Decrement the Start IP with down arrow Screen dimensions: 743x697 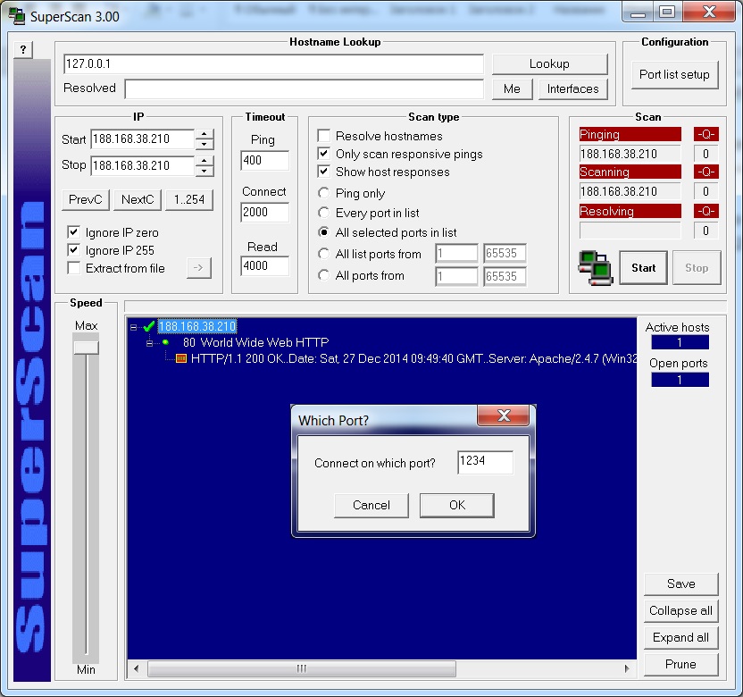205,145
